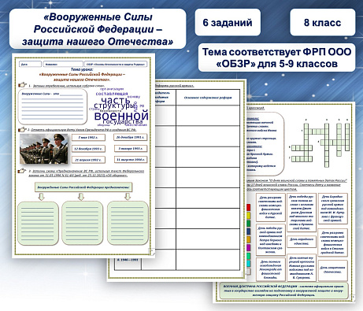Click the "Фамилия" field on the first worksheet

click(63, 64)
